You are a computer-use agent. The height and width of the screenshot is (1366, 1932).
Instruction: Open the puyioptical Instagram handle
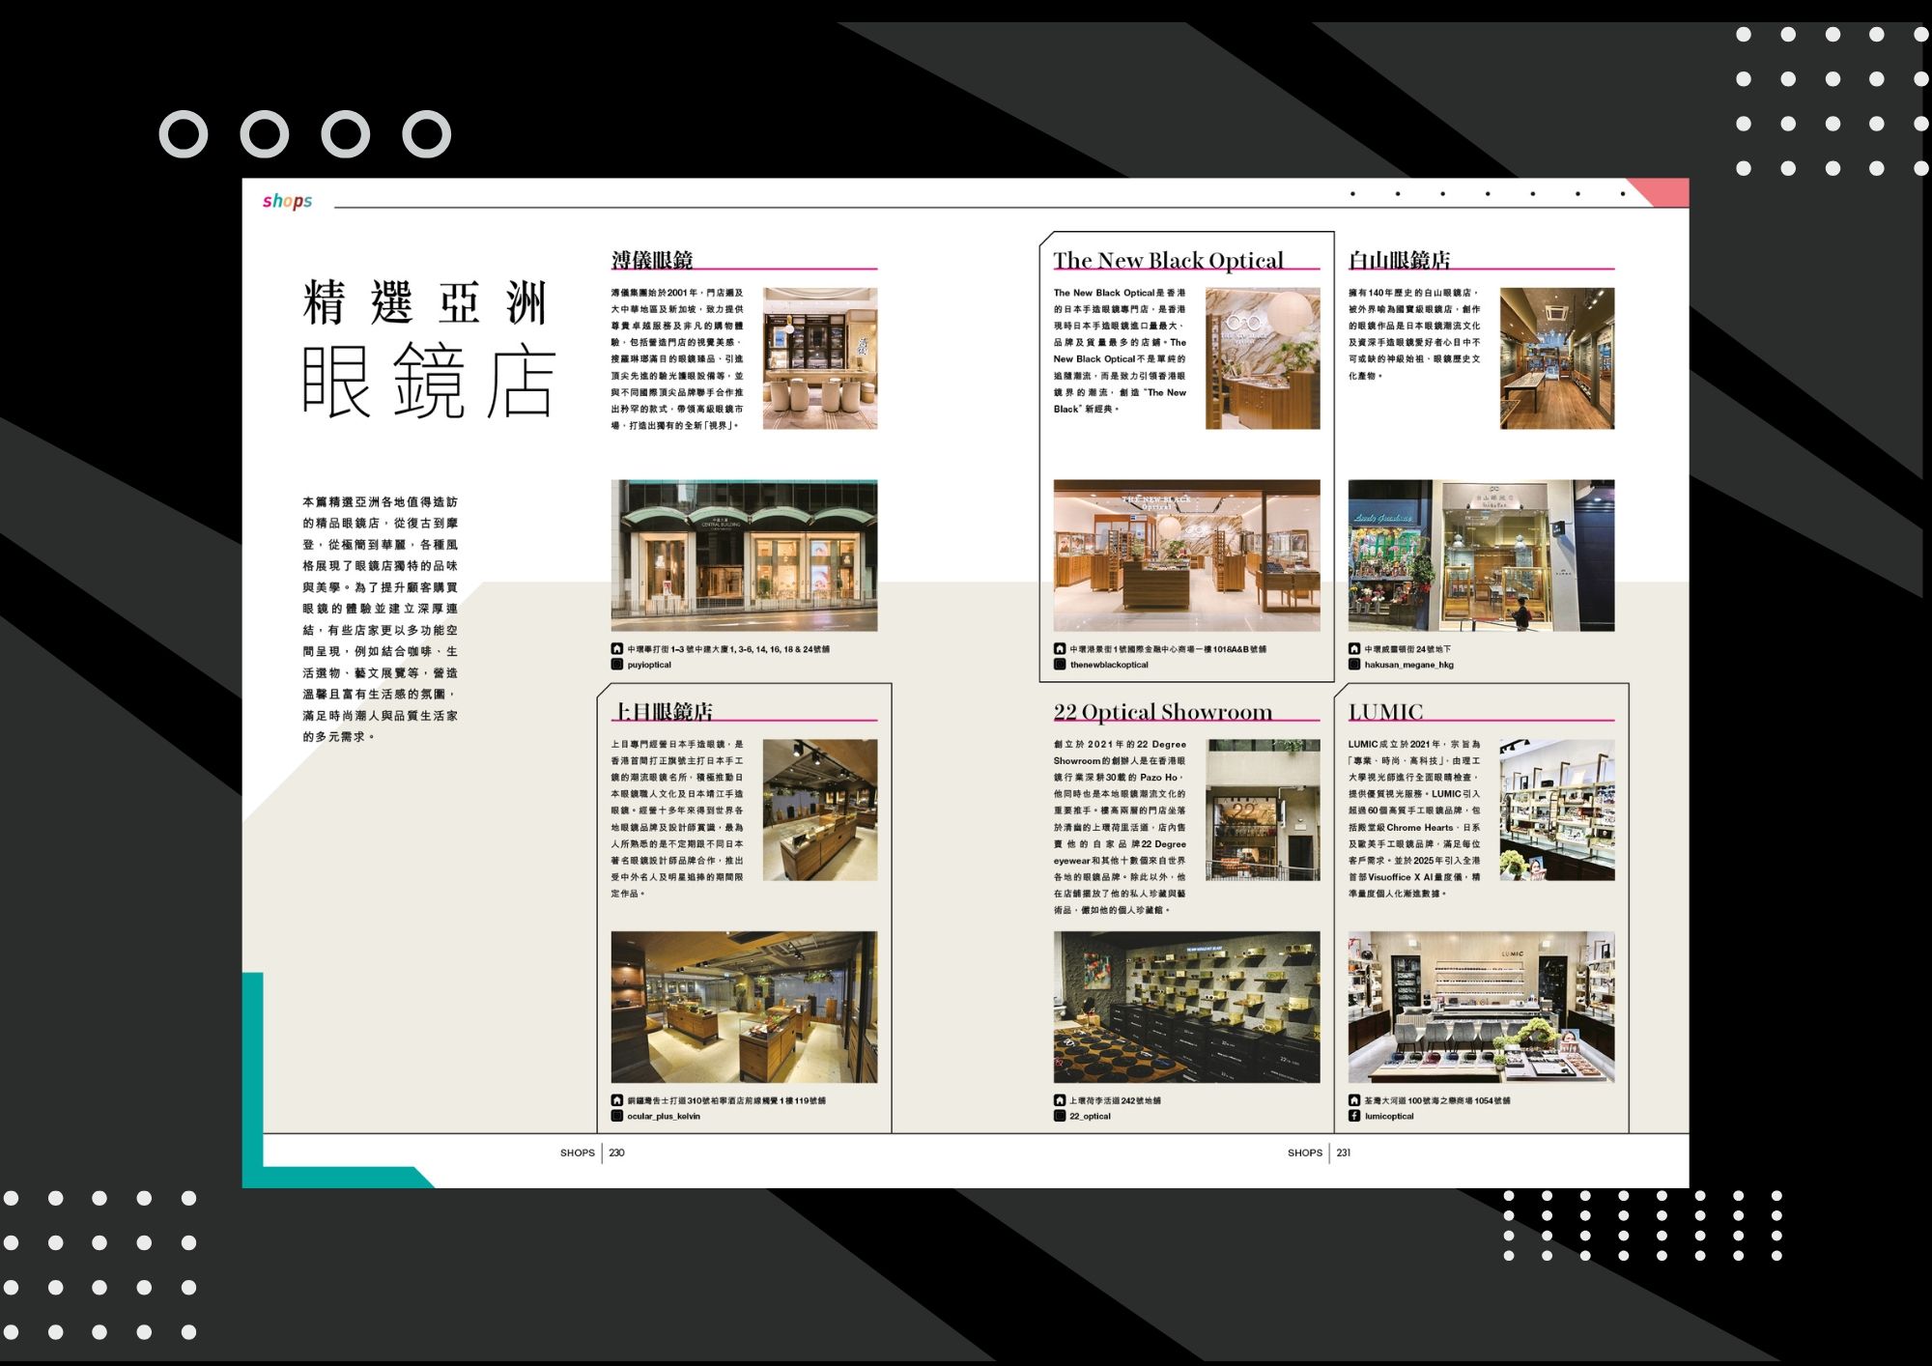[649, 665]
